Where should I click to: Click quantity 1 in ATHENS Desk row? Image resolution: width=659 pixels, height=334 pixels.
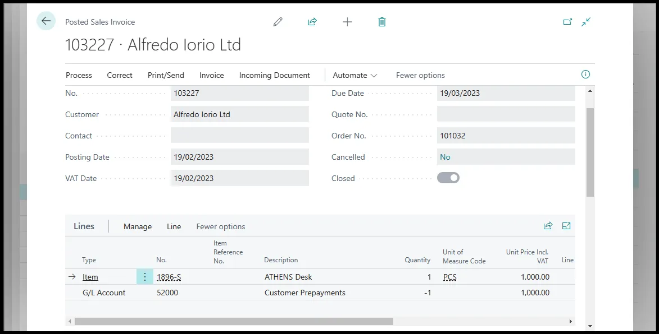tap(429, 277)
